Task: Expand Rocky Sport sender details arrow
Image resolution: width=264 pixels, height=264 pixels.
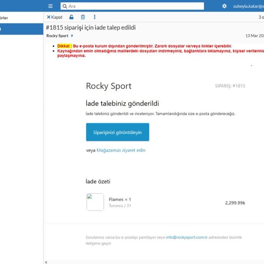Action: [72, 36]
